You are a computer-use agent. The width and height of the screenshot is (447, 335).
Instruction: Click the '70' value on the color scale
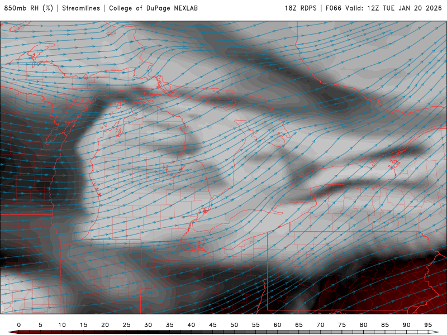coord(320,325)
